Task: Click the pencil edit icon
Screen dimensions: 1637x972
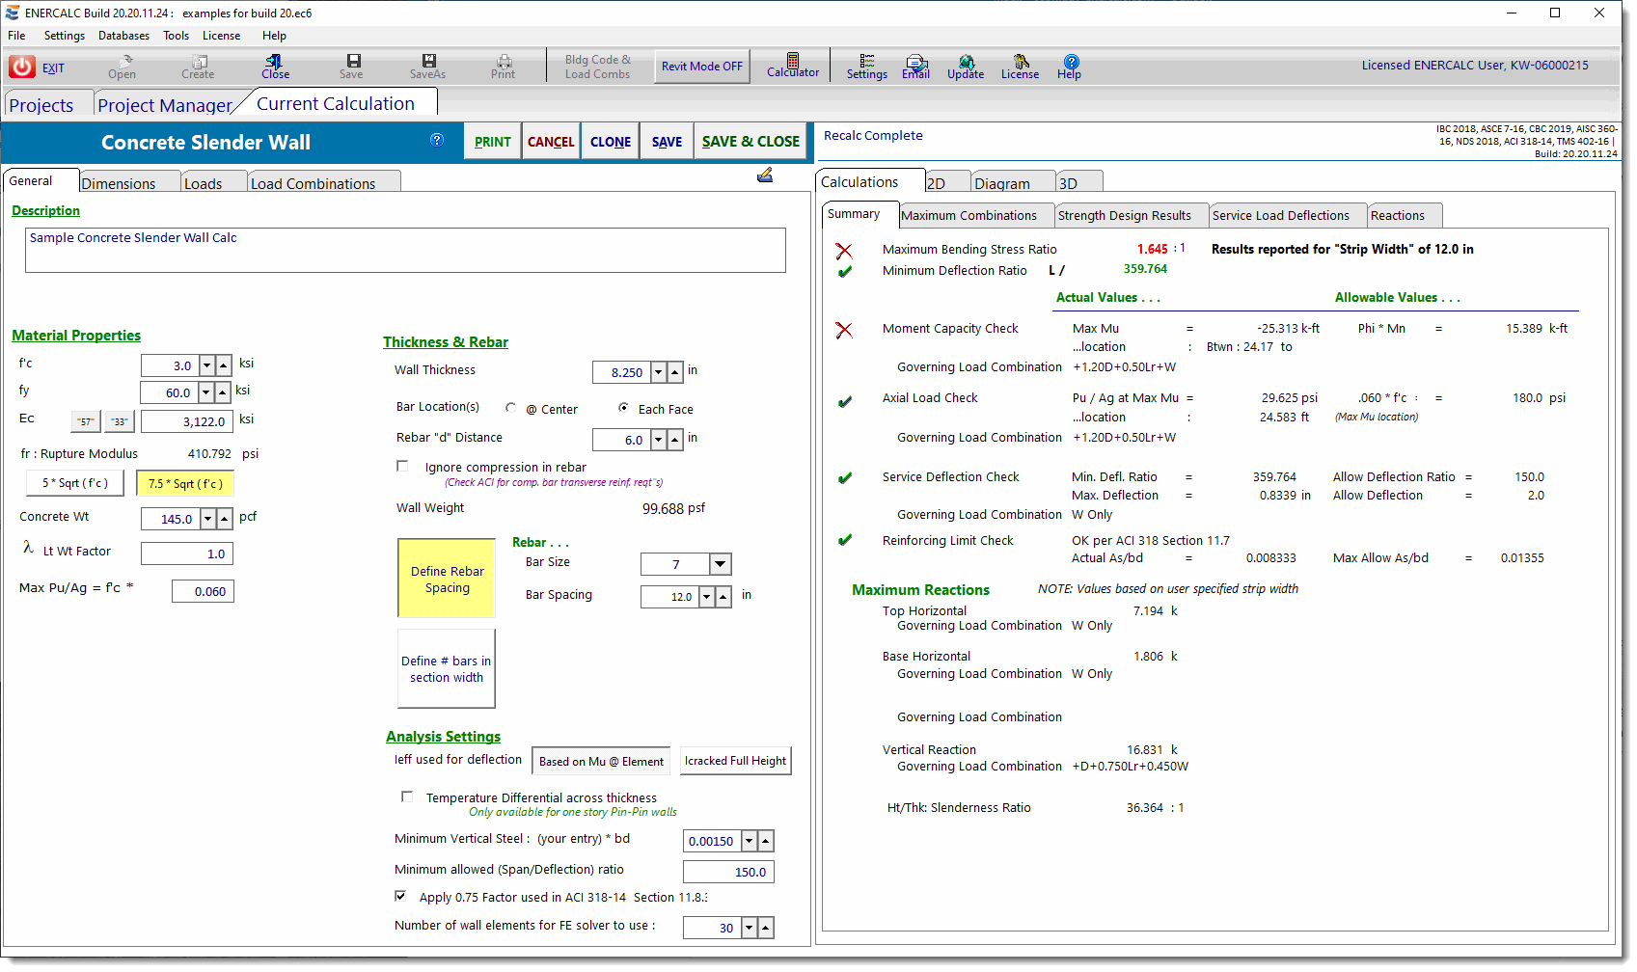Action: [x=765, y=175]
